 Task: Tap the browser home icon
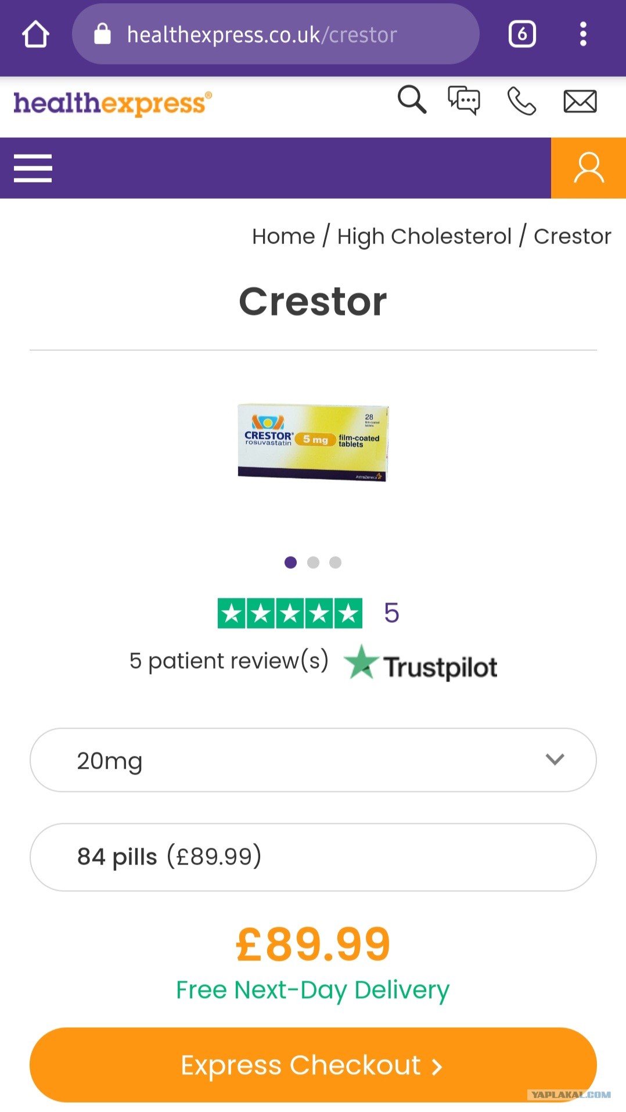[35, 34]
